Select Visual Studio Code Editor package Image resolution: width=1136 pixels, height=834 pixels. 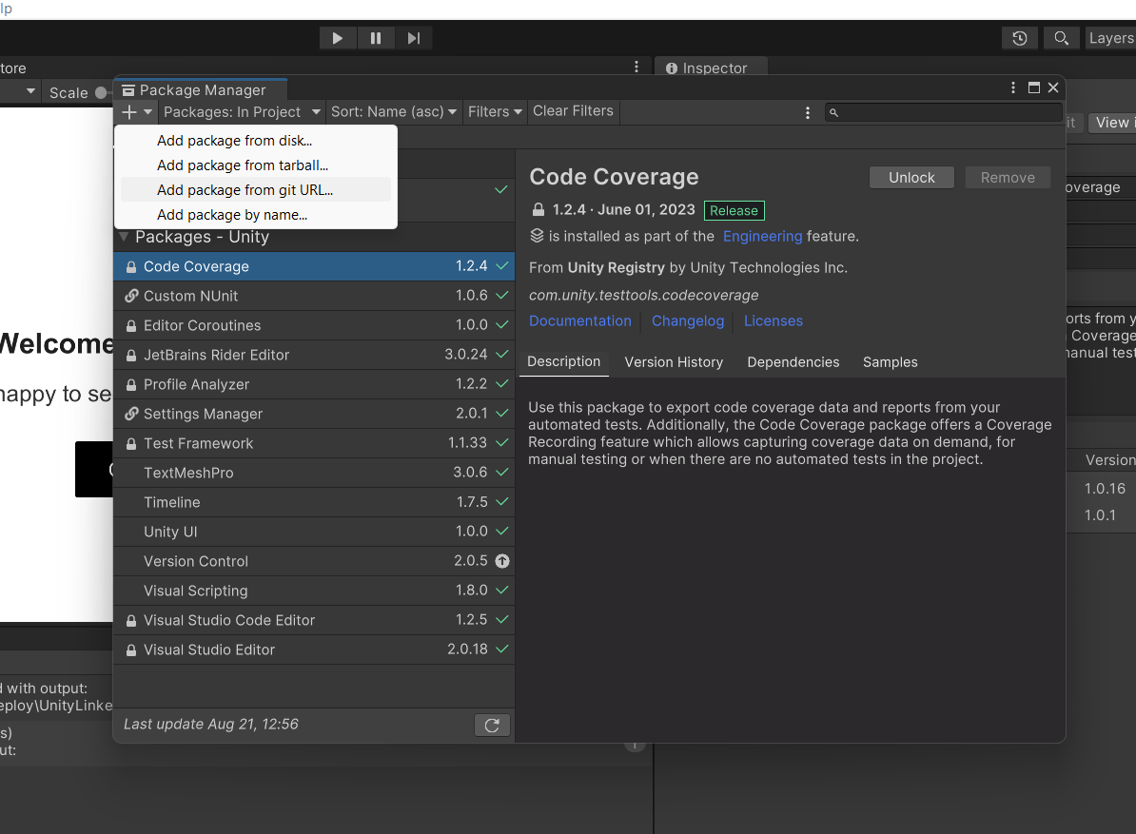click(314, 620)
